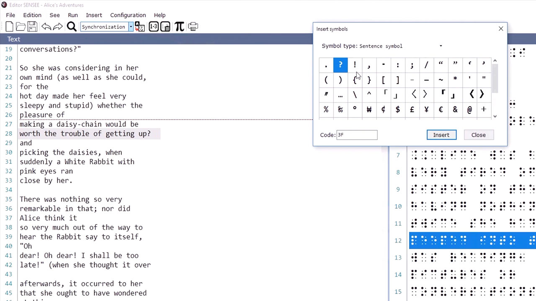Screen dimensions: 536x301
Task: Open the Edition menu
Action: (x=32, y=15)
